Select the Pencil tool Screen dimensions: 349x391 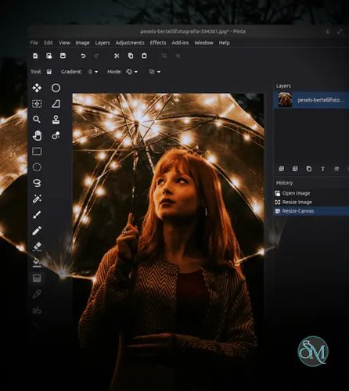[x=37, y=231]
